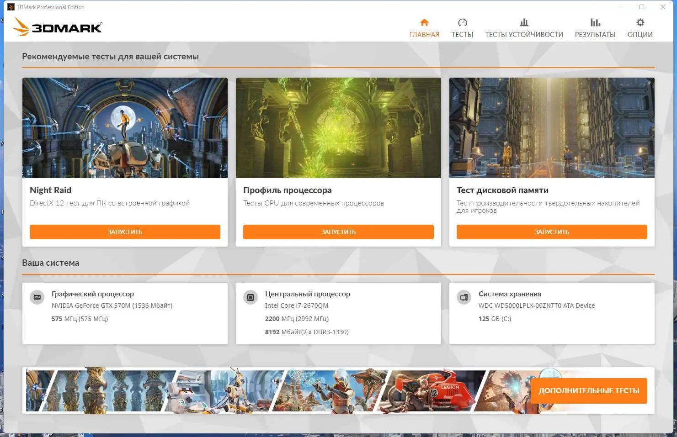Screen dimensions: 677x437
Task: Click the 3DMark logo in the header
Action: coord(58,27)
